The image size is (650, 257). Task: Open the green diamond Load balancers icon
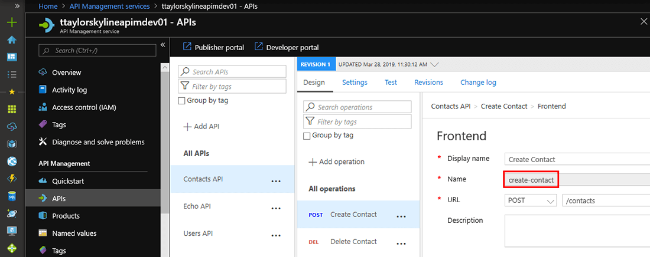coord(12,248)
